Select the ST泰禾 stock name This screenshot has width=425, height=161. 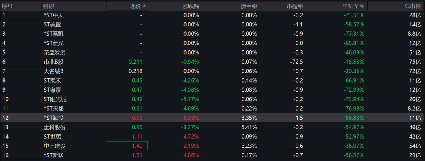click(x=52, y=80)
